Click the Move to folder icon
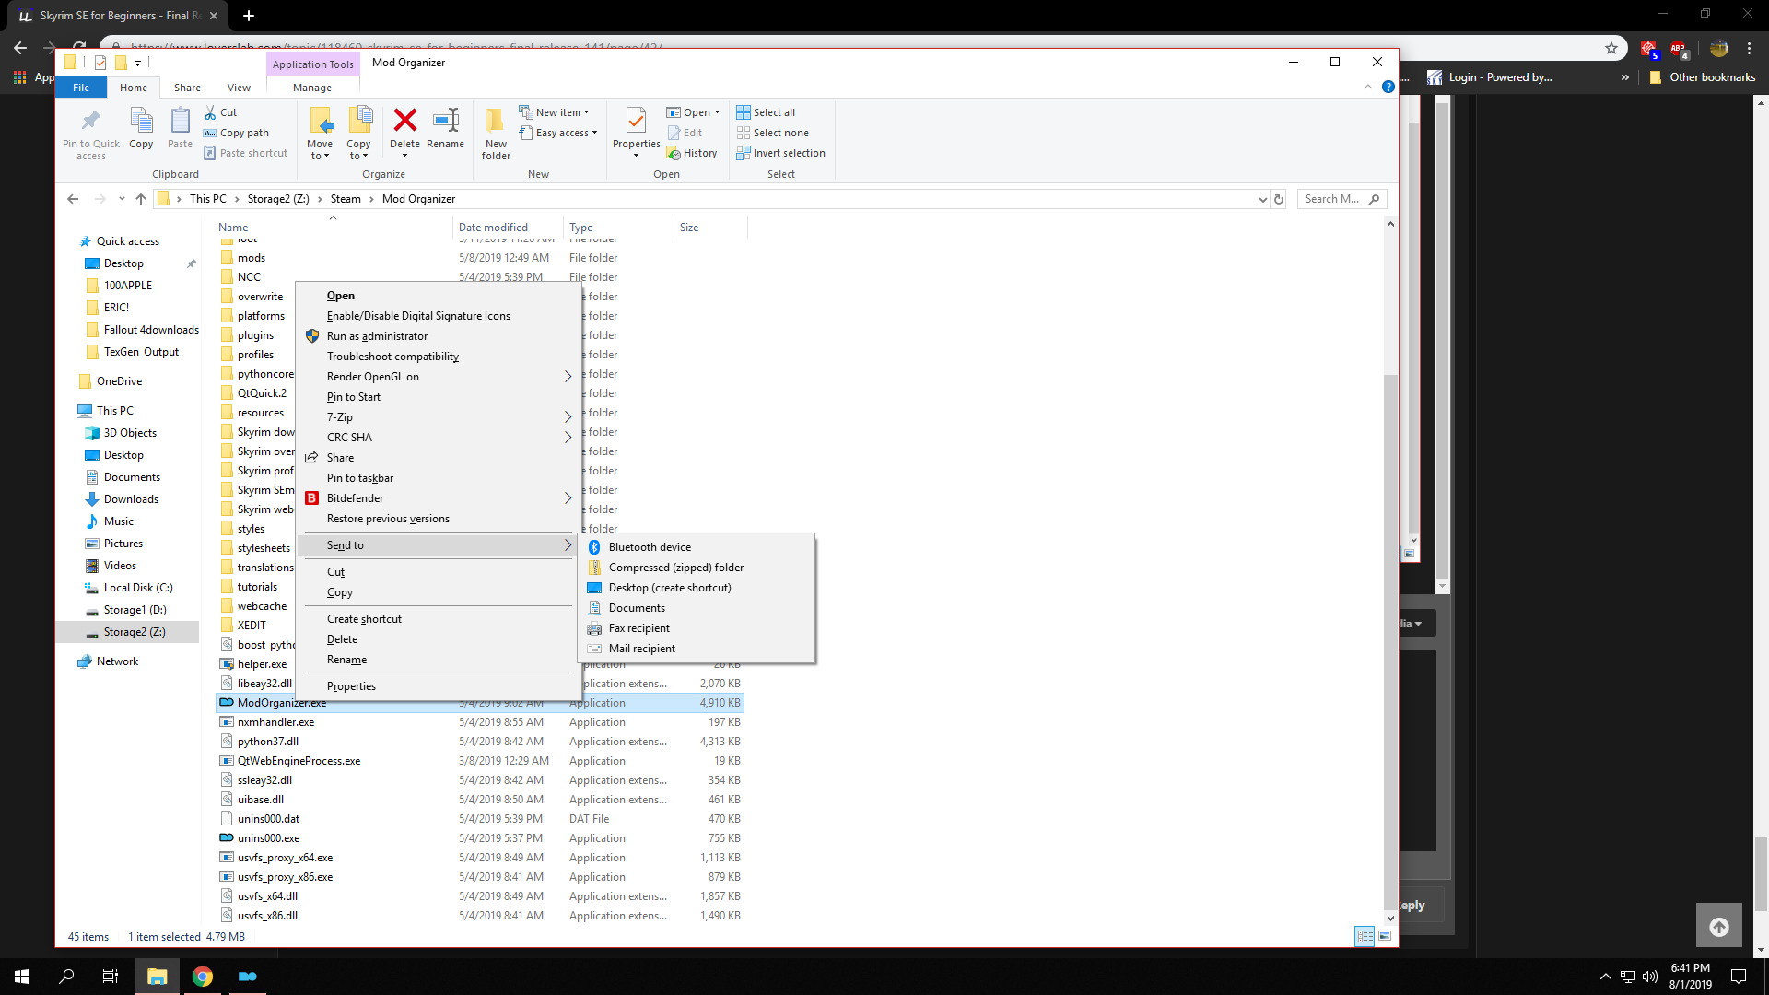 point(321,120)
